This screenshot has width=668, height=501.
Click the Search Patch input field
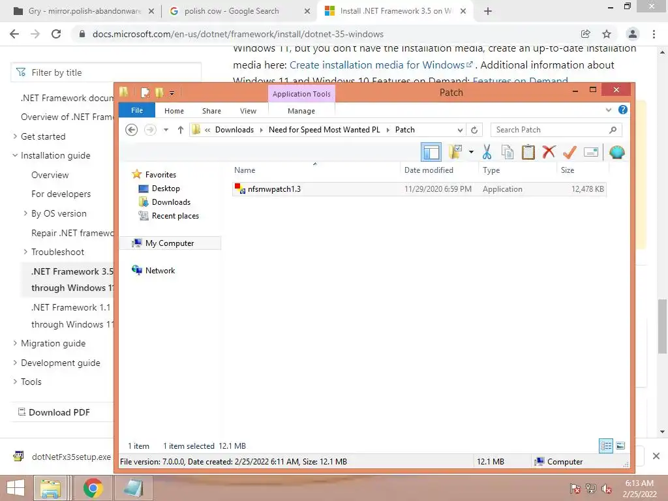pos(556,130)
